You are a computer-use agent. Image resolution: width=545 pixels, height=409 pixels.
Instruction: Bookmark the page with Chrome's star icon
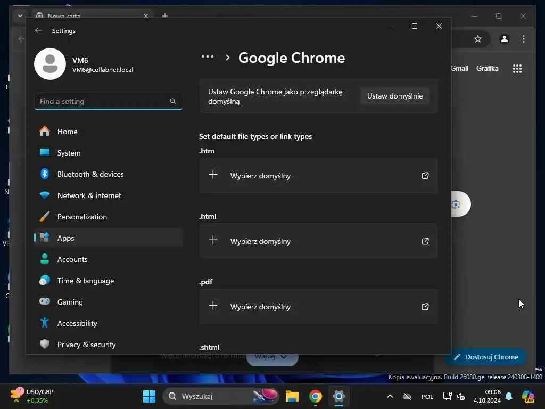pyautogui.click(x=478, y=39)
